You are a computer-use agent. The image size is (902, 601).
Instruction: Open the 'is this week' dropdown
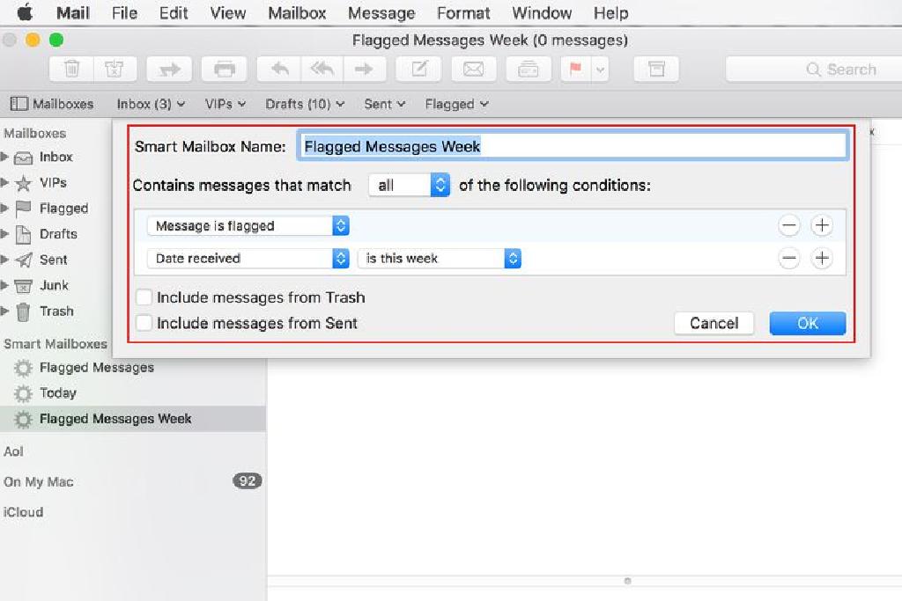440,259
